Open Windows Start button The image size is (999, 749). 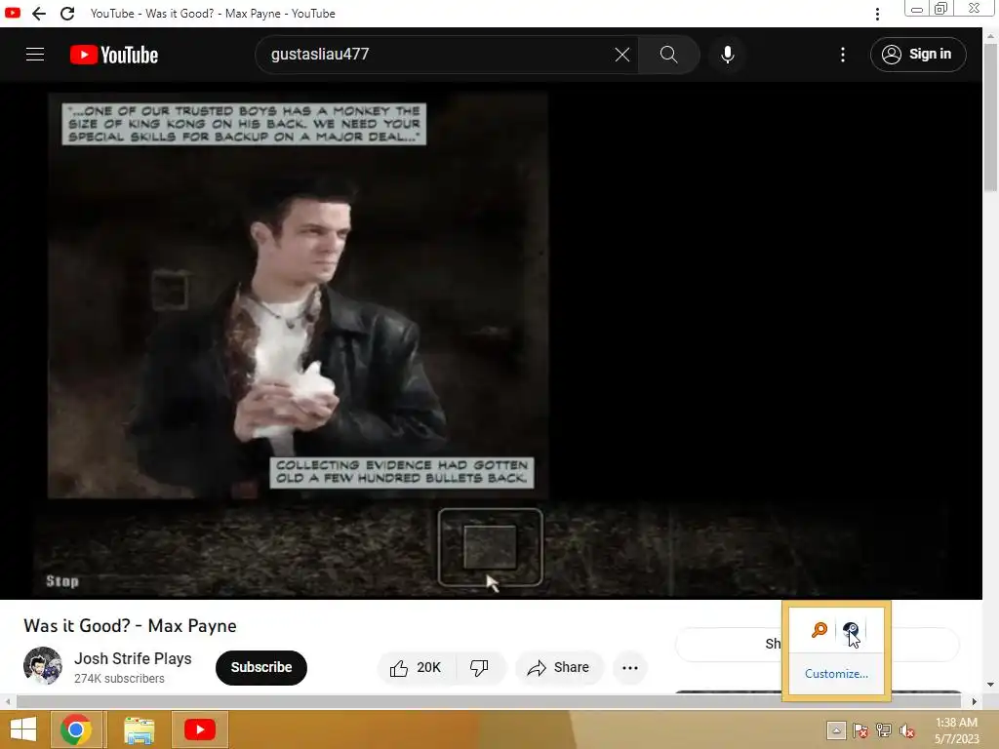click(23, 729)
